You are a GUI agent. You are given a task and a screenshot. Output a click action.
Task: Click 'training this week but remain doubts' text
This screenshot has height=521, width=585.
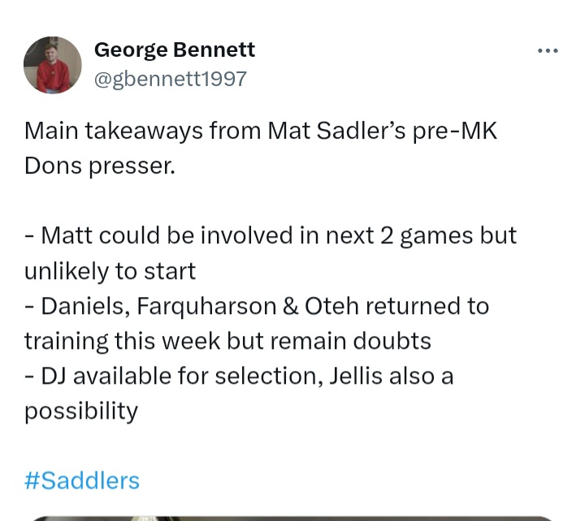(x=227, y=341)
